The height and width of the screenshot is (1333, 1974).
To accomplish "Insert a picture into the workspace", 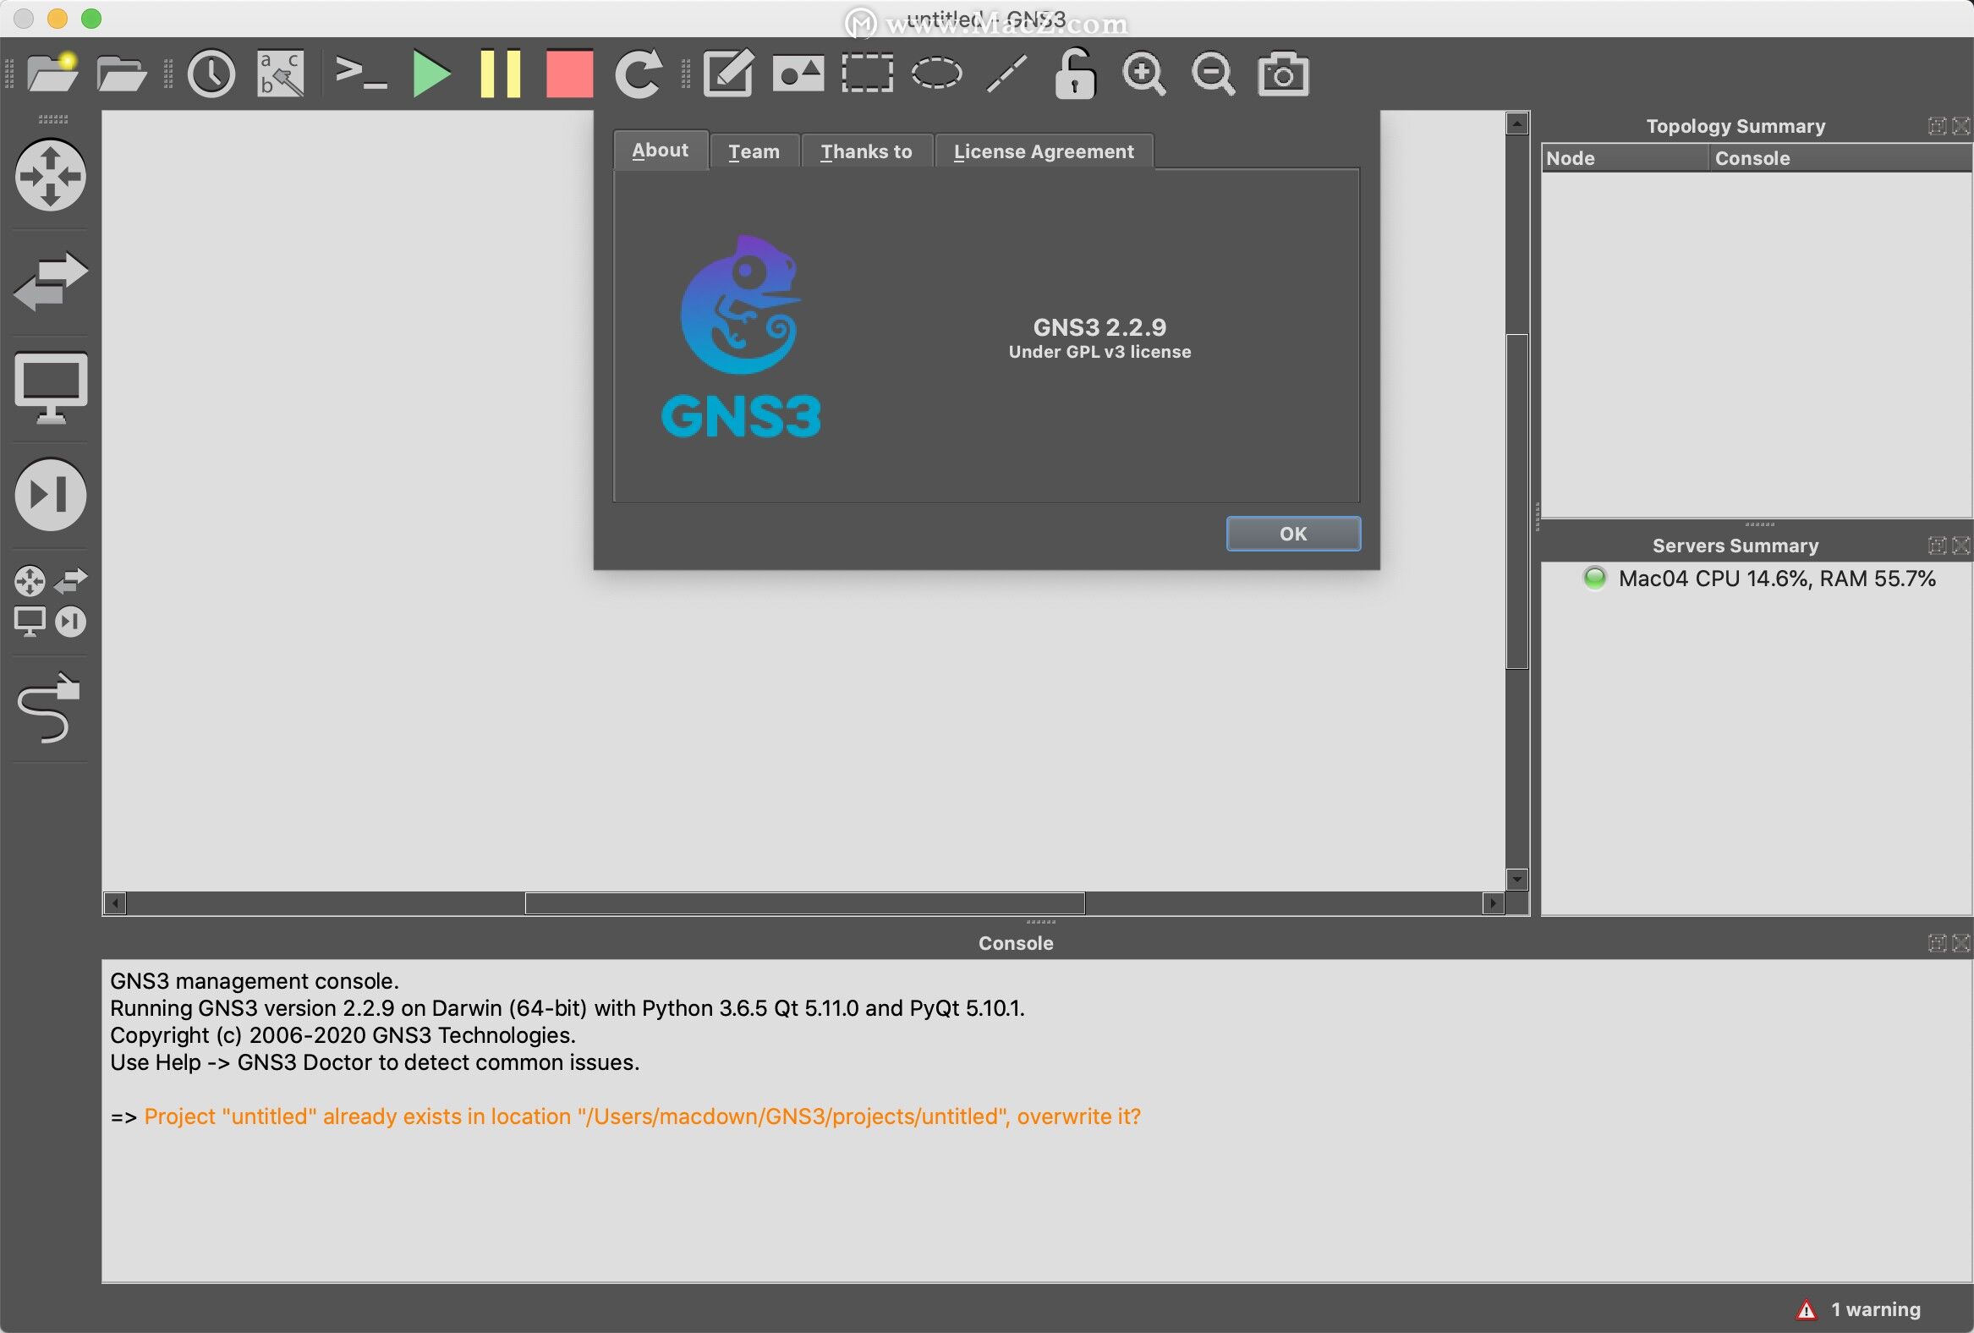I will [x=798, y=73].
